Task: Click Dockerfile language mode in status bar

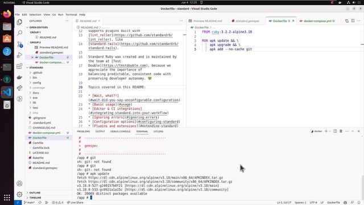Action: click(x=333, y=203)
